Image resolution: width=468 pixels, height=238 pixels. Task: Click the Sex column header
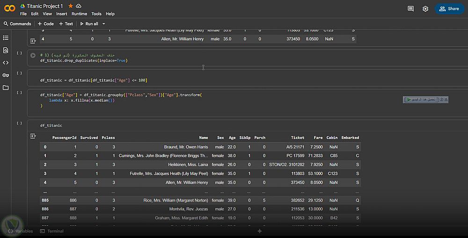(220, 138)
